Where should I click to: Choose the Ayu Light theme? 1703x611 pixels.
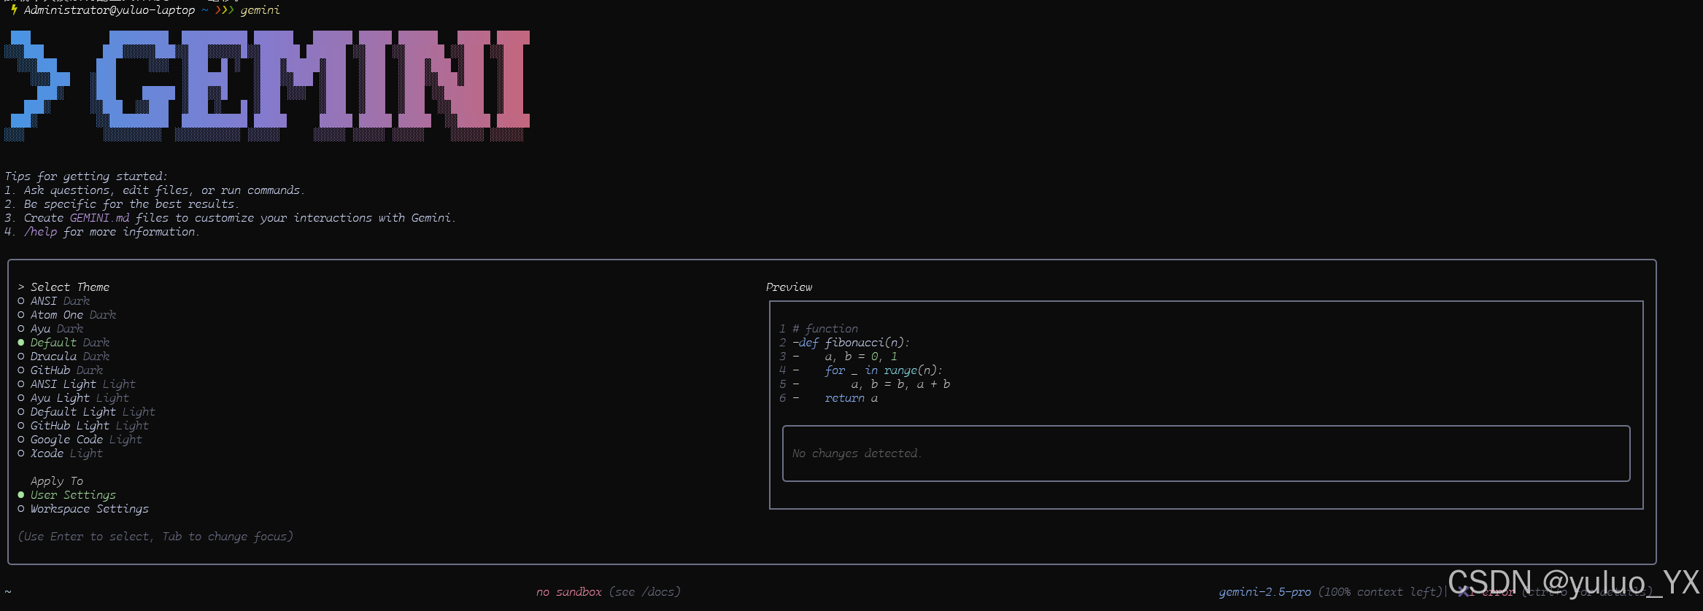(74, 398)
